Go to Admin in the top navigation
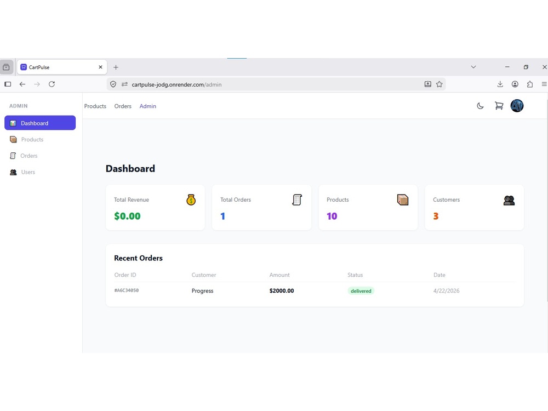548x411 pixels. tap(148, 106)
